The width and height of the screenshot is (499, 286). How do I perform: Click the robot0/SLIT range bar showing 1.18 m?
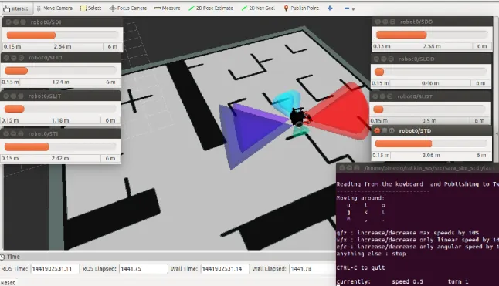(60, 109)
